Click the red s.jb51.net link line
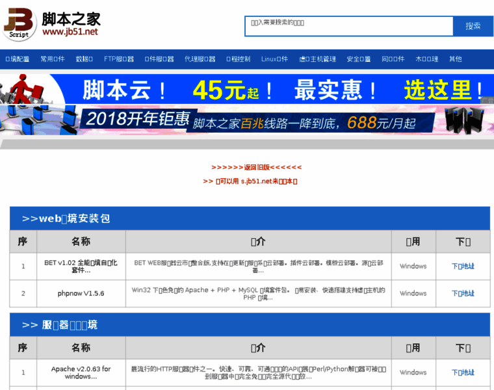 (x=250, y=181)
